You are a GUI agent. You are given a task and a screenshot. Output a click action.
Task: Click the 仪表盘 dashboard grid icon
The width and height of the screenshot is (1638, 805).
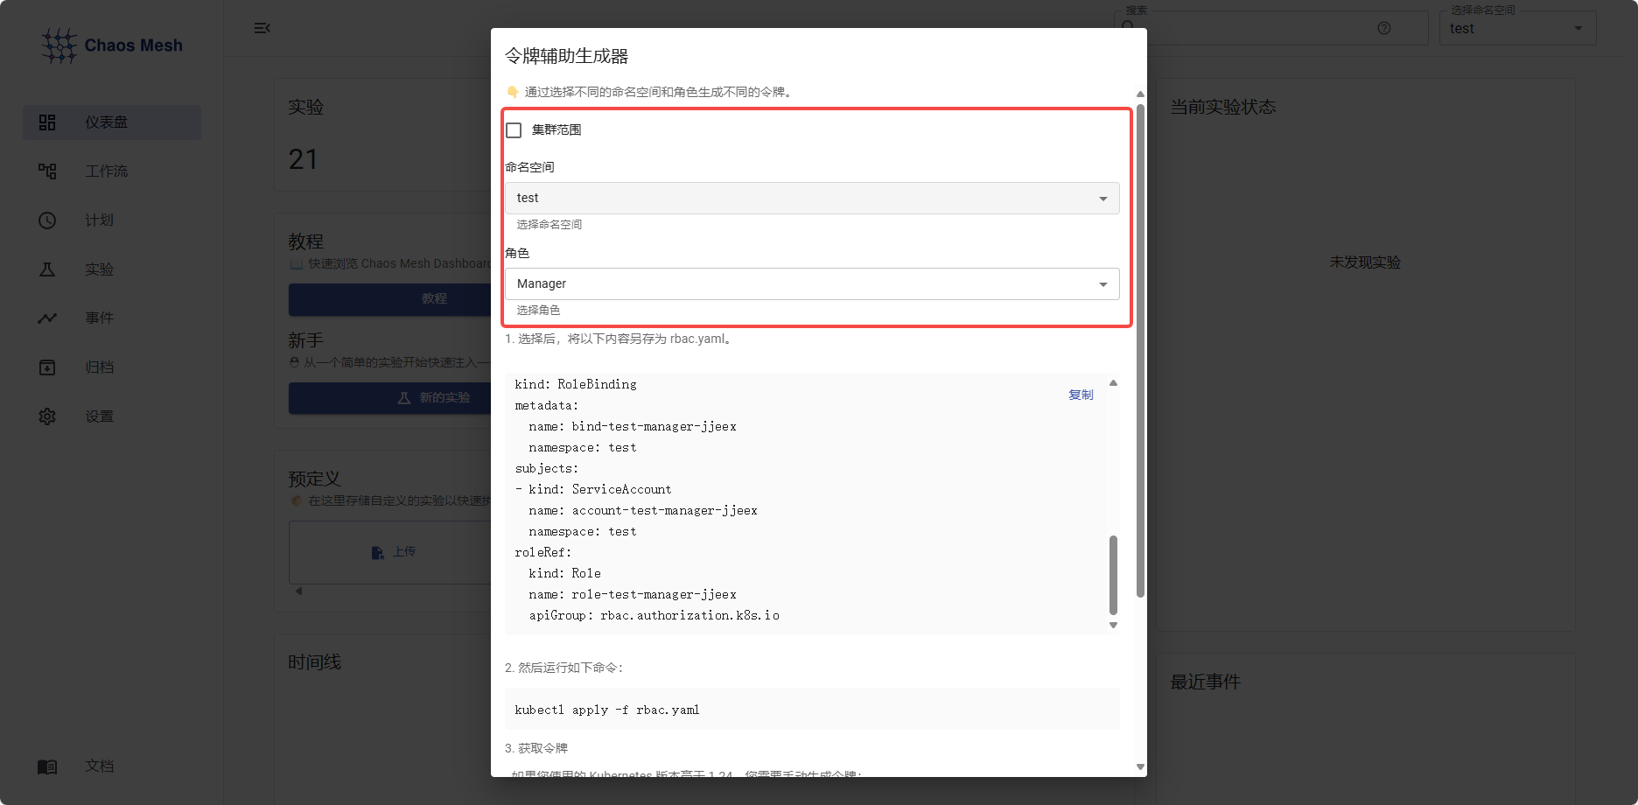click(47, 122)
